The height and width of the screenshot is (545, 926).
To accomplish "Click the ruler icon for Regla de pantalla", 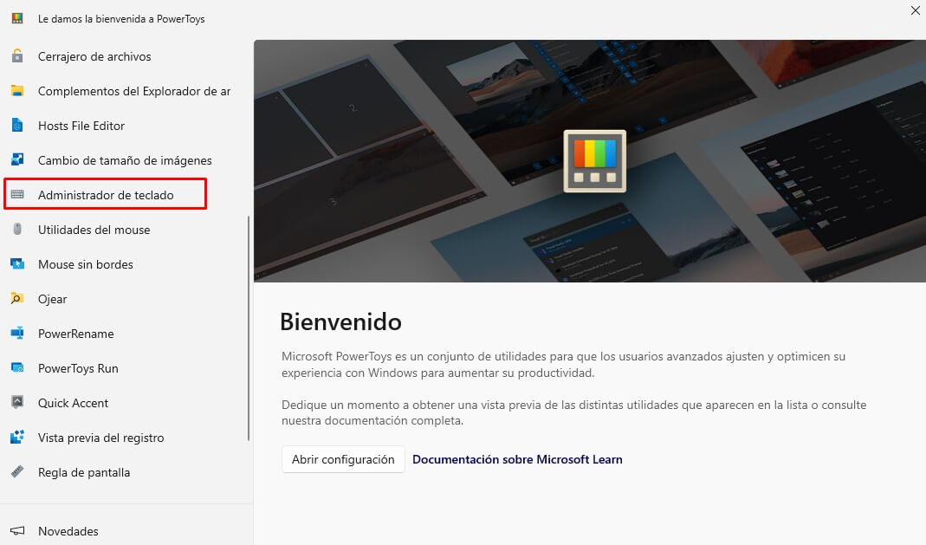I will pyautogui.click(x=17, y=471).
